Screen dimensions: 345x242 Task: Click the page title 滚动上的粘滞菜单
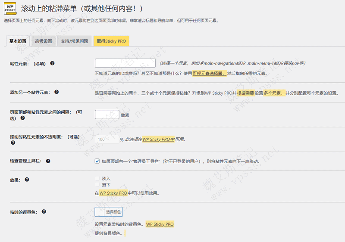82,9
